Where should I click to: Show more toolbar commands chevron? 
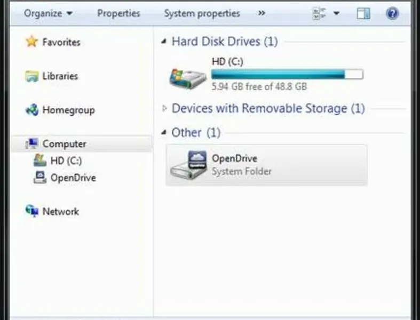click(x=261, y=13)
